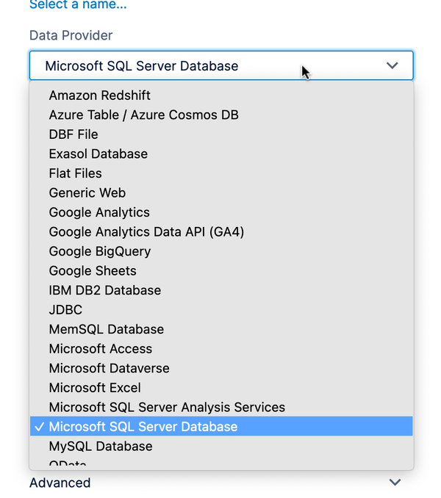441x498 pixels.
Task: Click the Data Provider combo box field
Action: (x=221, y=65)
